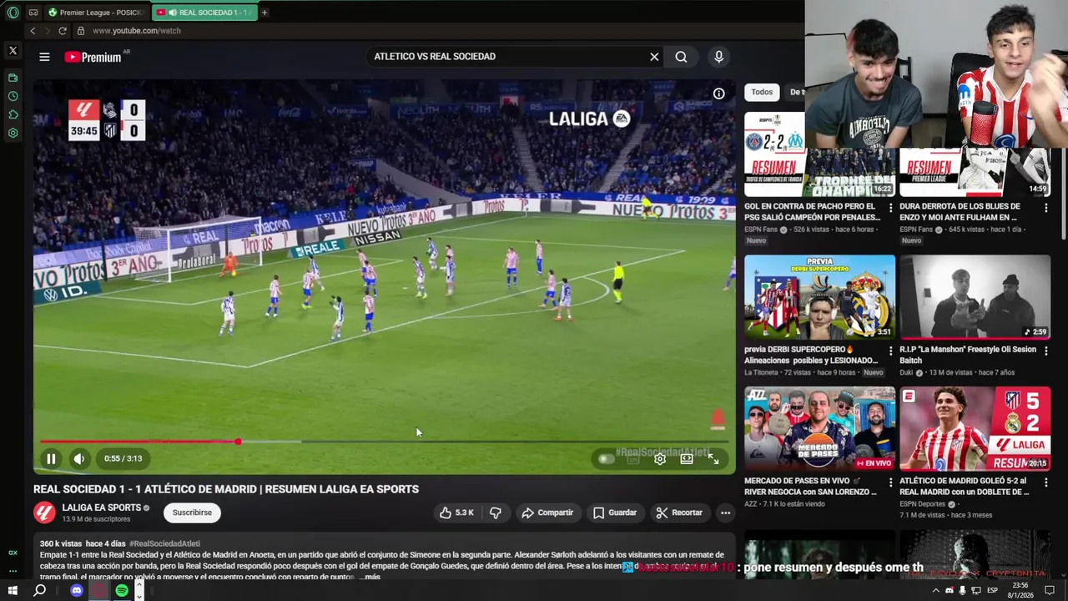Start voice search with the microphone button
Viewport: 1068px width, 601px height.
pos(718,57)
